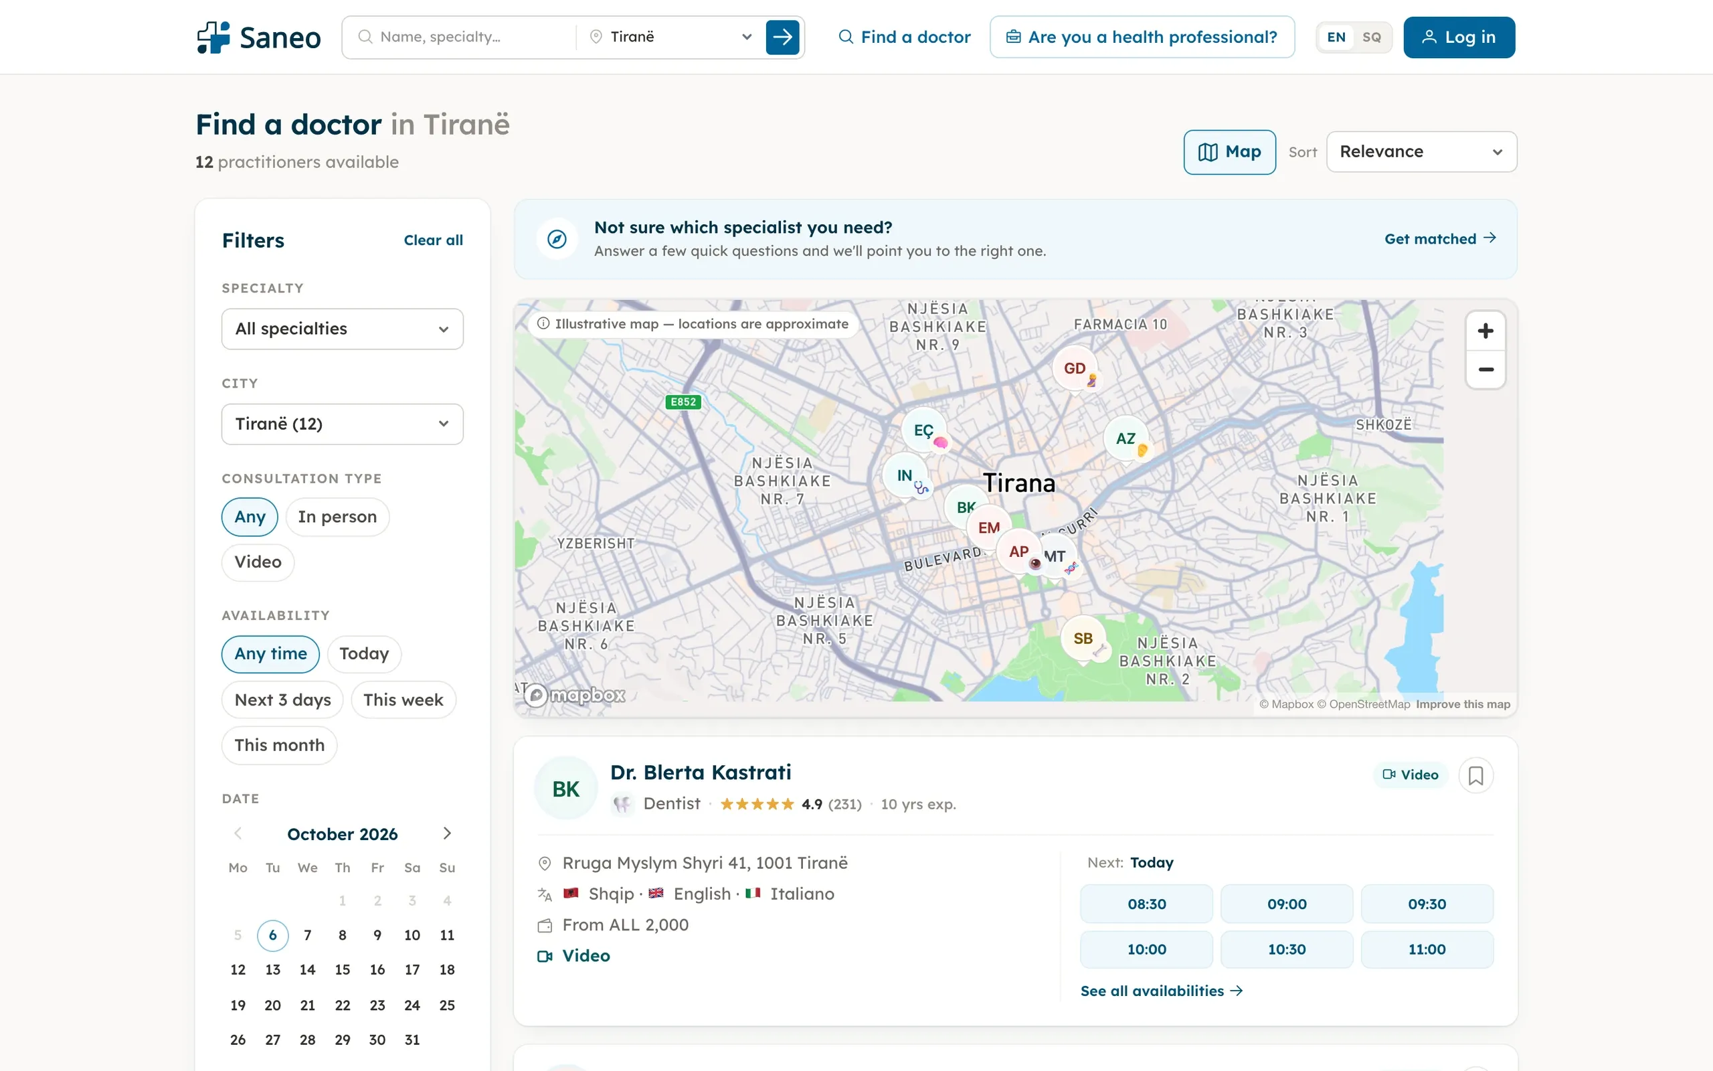The height and width of the screenshot is (1071, 1713).
Task: Click the Saneo logo
Action: pyautogui.click(x=258, y=37)
